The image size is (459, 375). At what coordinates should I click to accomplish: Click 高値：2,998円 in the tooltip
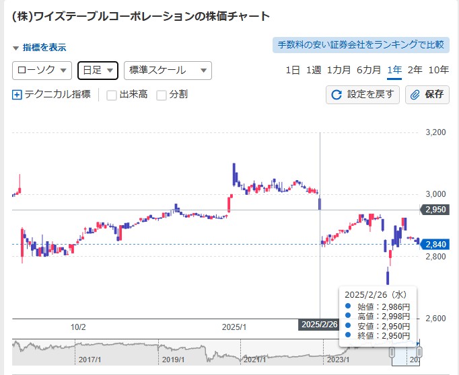click(x=384, y=317)
